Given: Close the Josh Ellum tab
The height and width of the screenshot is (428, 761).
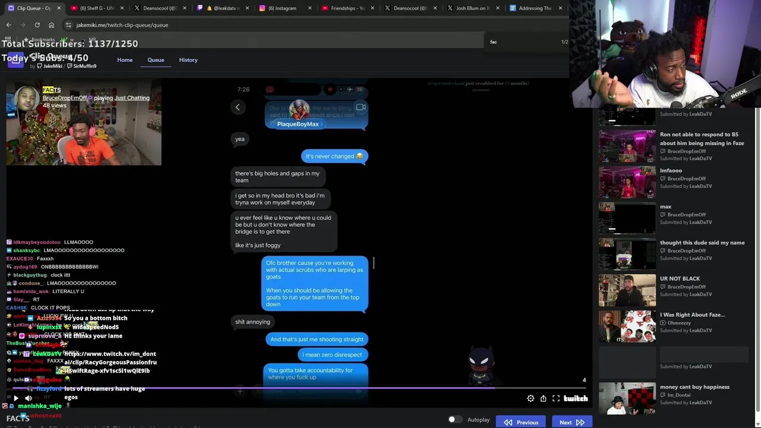Looking at the screenshot, I should click(x=498, y=8).
